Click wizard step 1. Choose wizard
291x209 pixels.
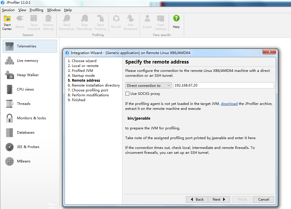click(x=82, y=61)
